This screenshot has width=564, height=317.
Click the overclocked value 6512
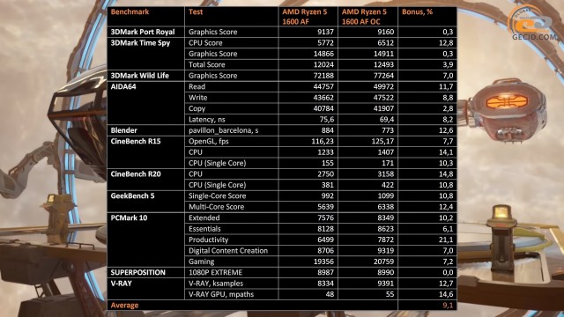point(385,43)
